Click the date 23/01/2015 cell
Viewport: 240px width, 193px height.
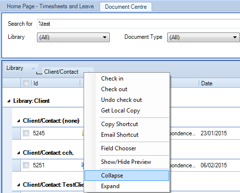point(214,133)
